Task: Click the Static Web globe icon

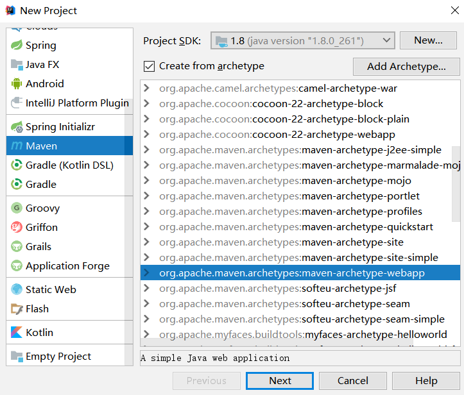Action: point(17,289)
